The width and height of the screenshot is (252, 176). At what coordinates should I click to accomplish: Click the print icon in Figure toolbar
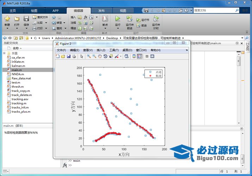[x=74, y=56]
